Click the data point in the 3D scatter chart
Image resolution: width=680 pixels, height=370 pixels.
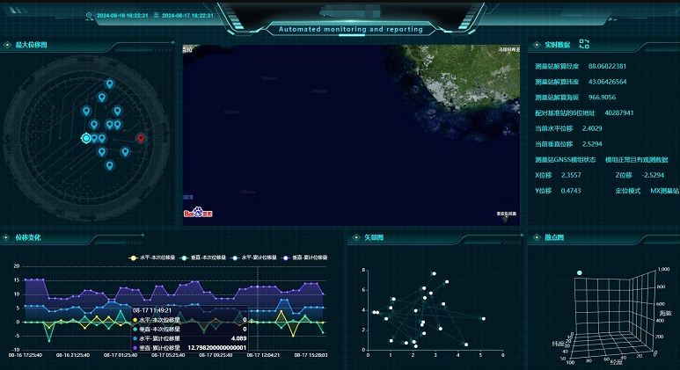(580, 273)
